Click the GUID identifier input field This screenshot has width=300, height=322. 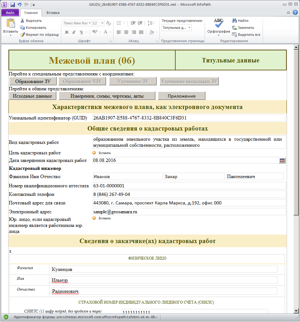point(189,118)
